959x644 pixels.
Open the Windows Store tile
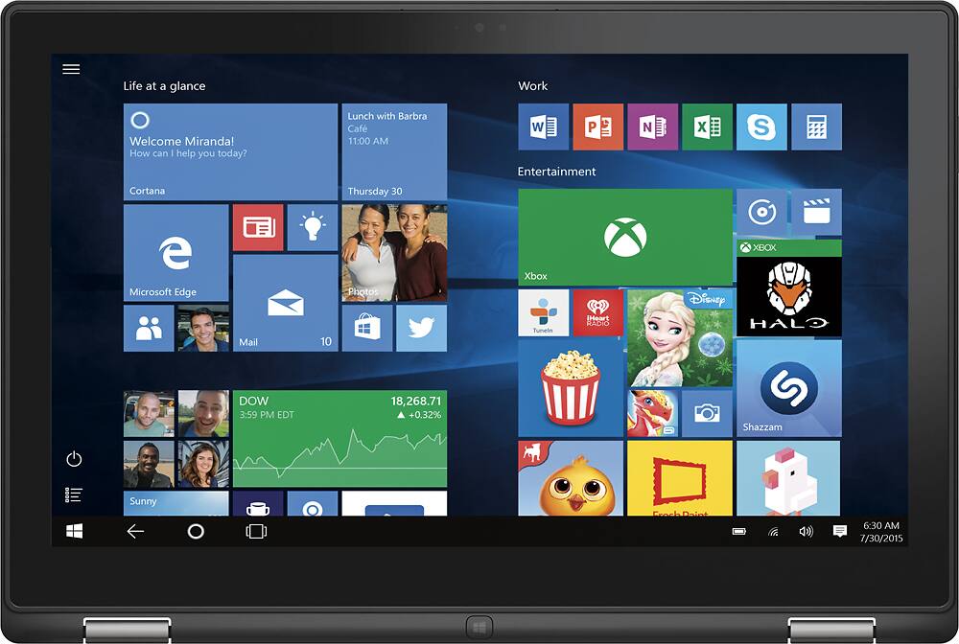coord(366,329)
